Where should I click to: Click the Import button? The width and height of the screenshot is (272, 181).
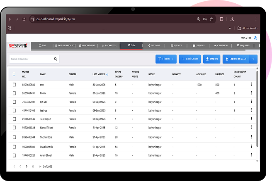coord(211,59)
